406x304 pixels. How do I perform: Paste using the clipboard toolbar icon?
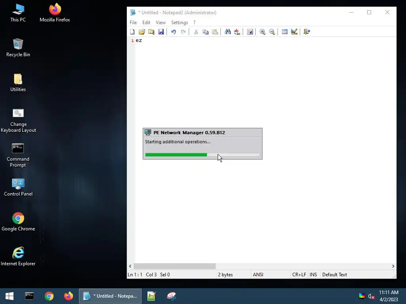tap(215, 32)
